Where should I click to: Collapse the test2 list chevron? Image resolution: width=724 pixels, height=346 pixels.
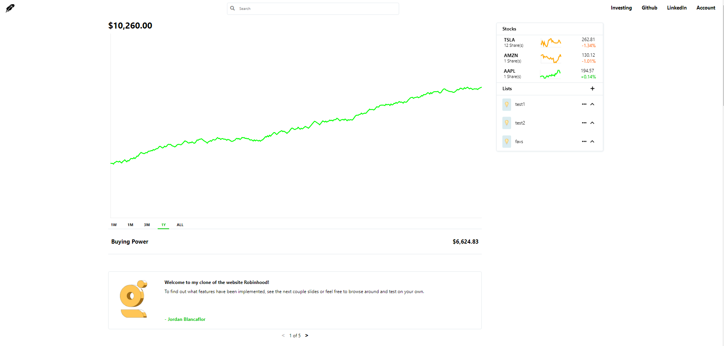(x=592, y=123)
